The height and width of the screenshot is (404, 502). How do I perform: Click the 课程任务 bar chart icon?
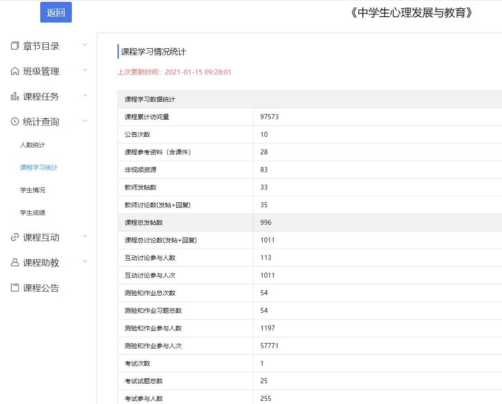pyautogui.click(x=15, y=97)
